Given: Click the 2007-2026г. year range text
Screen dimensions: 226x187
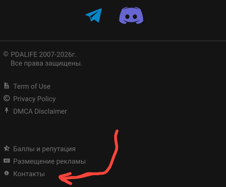Looking at the screenshot, I should click(x=58, y=54).
